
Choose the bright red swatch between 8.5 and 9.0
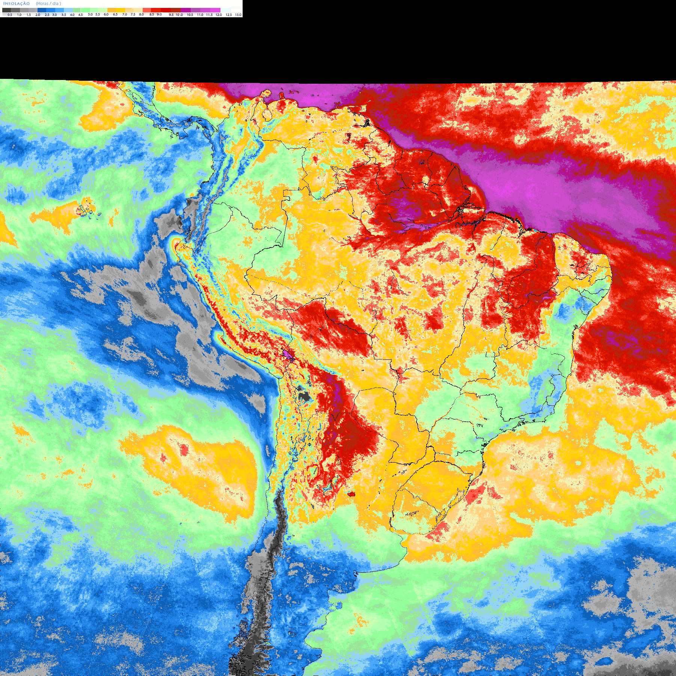[x=156, y=10]
